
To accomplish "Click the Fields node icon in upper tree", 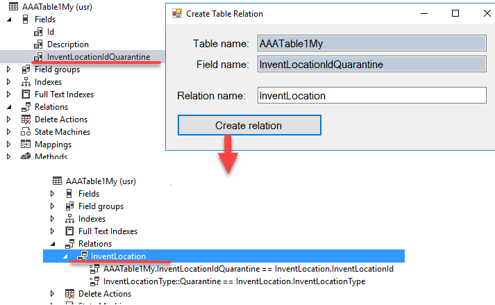I will pos(26,19).
